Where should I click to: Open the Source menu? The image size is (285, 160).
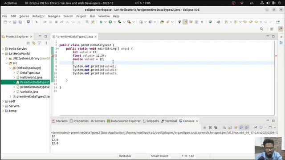(24, 16)
